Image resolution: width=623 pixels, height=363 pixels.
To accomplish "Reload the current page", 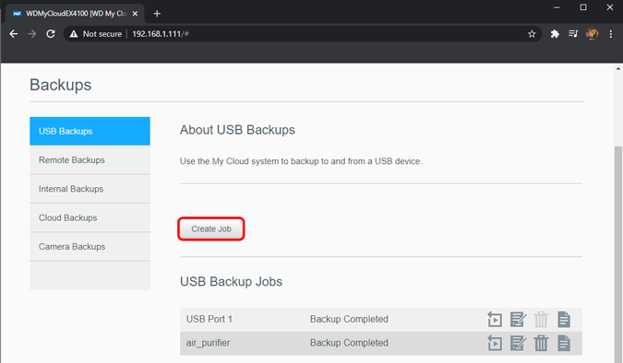I will point(51,34).
